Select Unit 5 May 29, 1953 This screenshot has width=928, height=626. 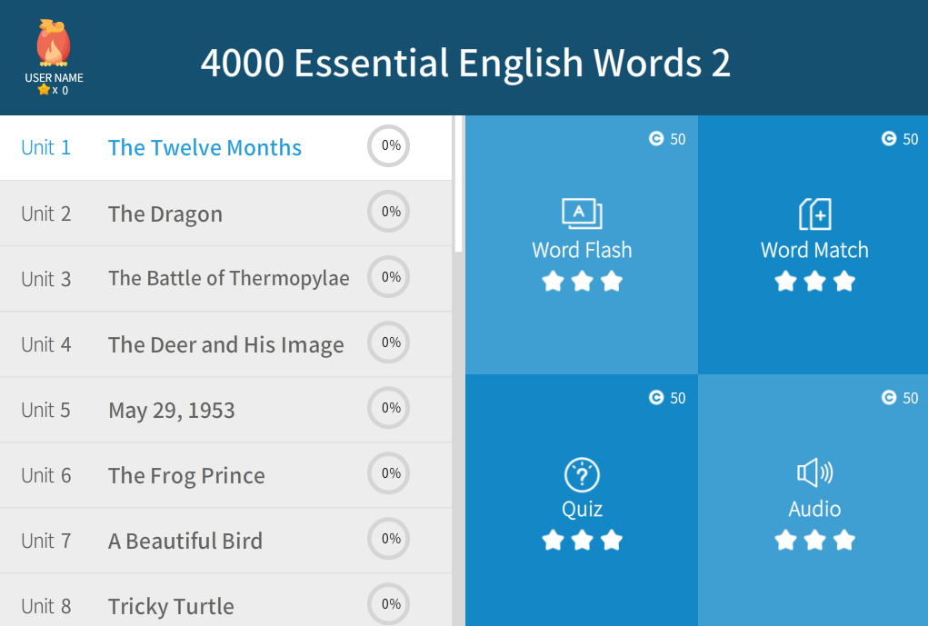[225, 410]
